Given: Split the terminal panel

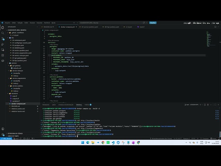Looking at the screenshot, I should point(205,105).
